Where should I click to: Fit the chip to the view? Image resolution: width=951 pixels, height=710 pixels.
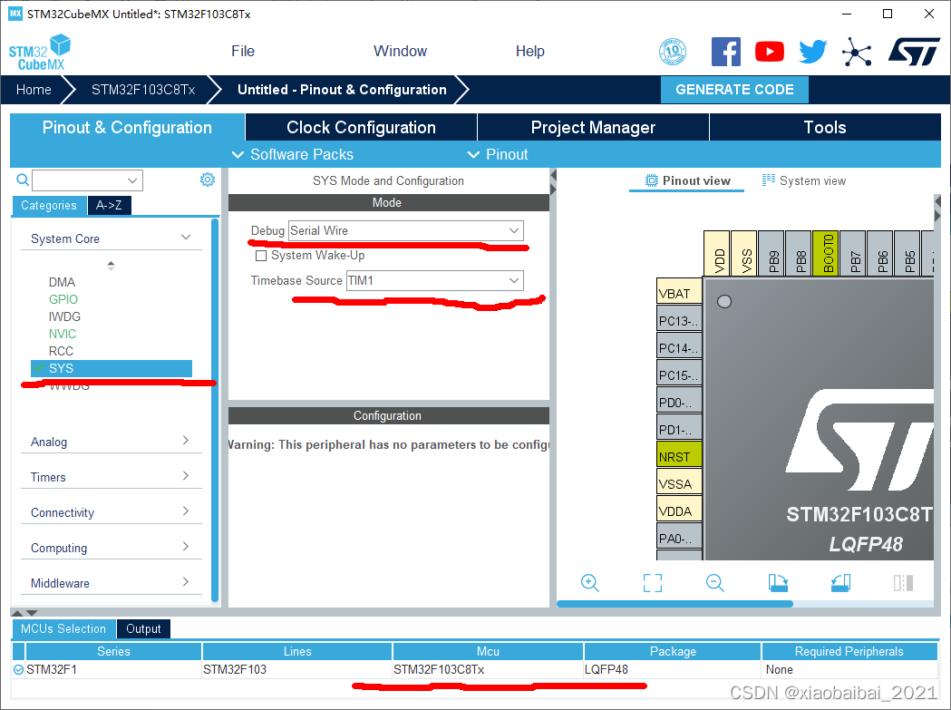653,582
